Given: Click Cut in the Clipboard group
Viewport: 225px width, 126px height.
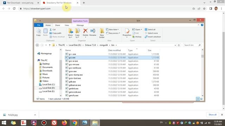Looking at the screenshot, I should pos(52,29).
